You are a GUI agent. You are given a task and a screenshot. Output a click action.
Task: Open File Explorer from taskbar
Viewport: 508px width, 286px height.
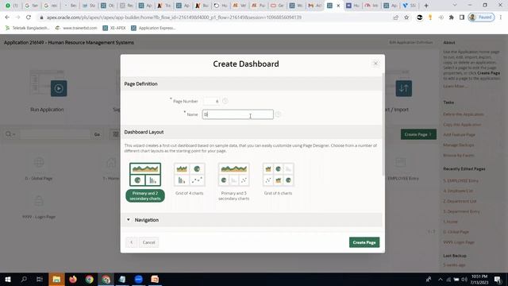click(x=56, y=279)
